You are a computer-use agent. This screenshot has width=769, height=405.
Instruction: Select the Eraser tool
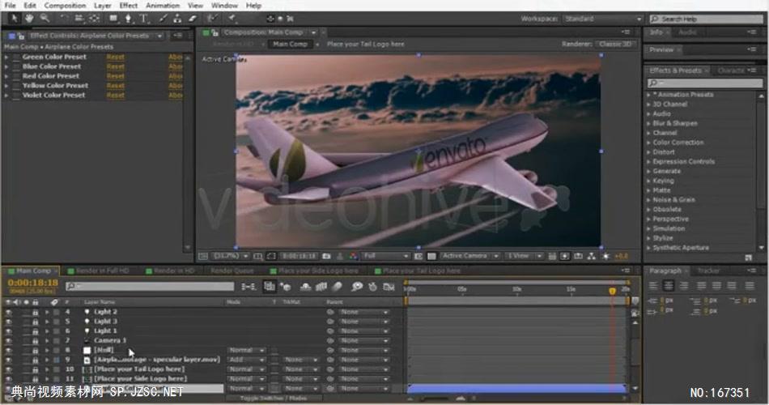192,18
